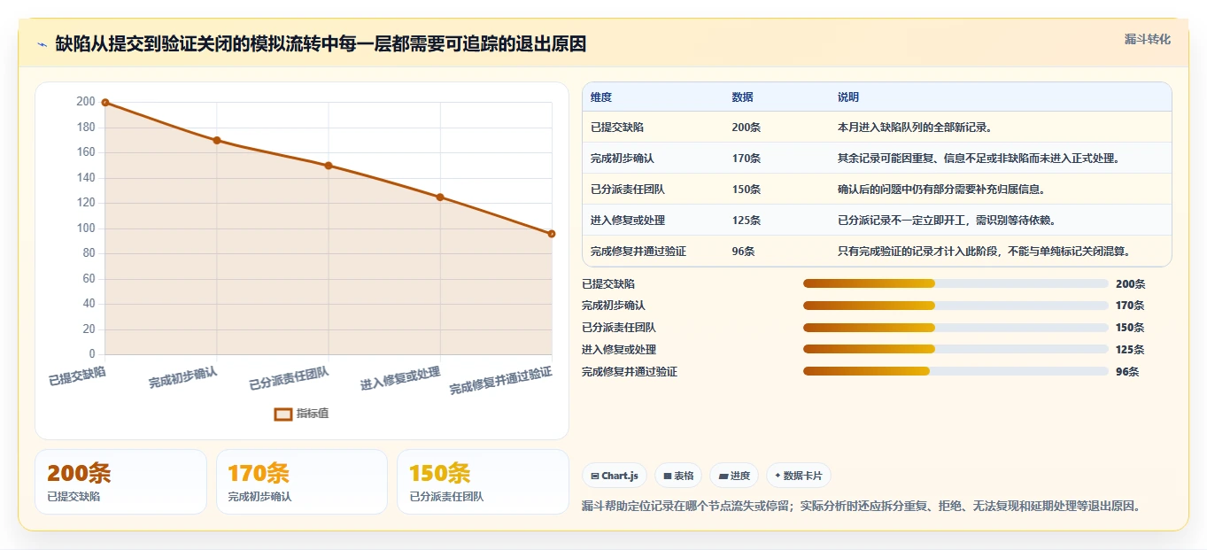Select the 数据卡片 chip

798,476
